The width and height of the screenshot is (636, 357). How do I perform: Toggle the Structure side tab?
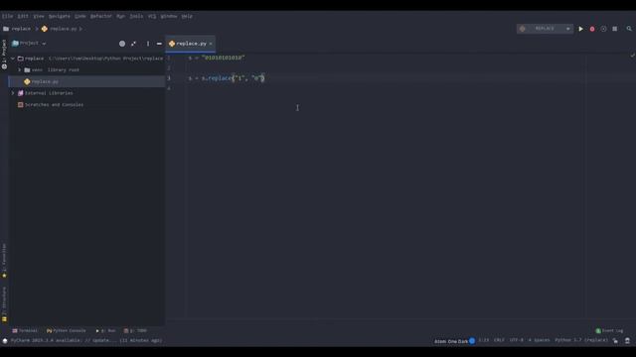click(4, 304)
